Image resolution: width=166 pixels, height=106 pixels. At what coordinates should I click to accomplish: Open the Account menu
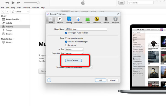tap(35, 8)
